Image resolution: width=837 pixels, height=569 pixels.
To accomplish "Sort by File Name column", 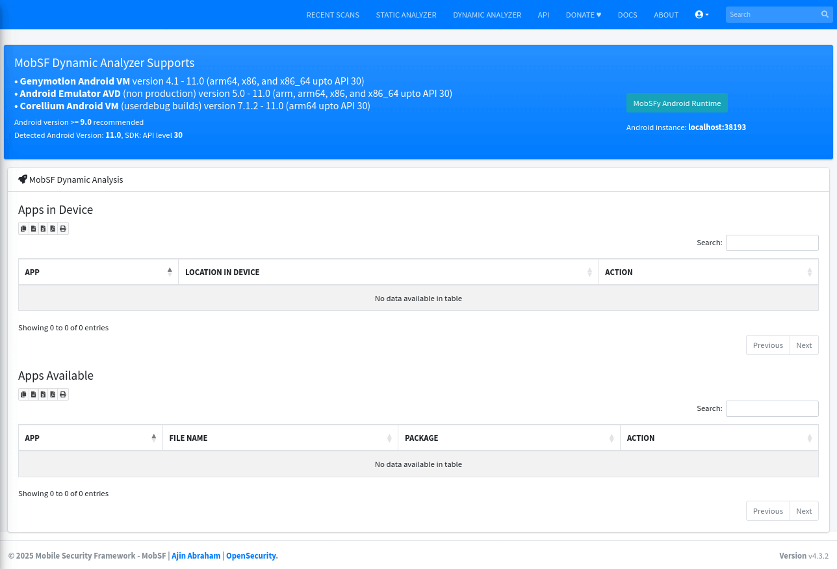I will pyautogui.click(x=280, y=438).
